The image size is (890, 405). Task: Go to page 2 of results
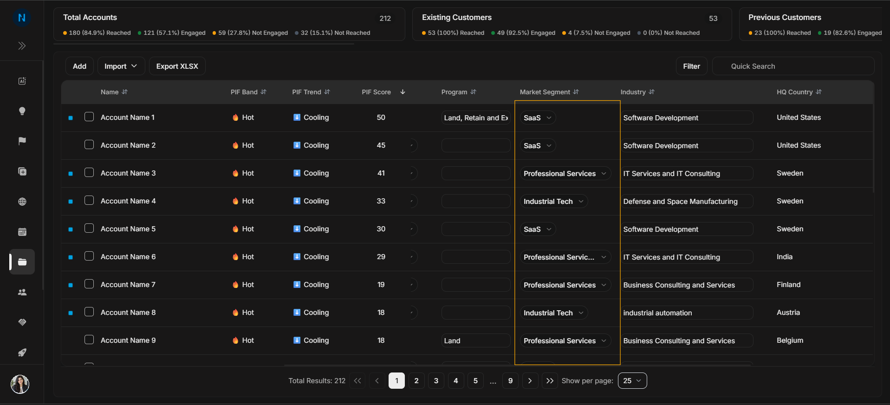coord(416,380)
